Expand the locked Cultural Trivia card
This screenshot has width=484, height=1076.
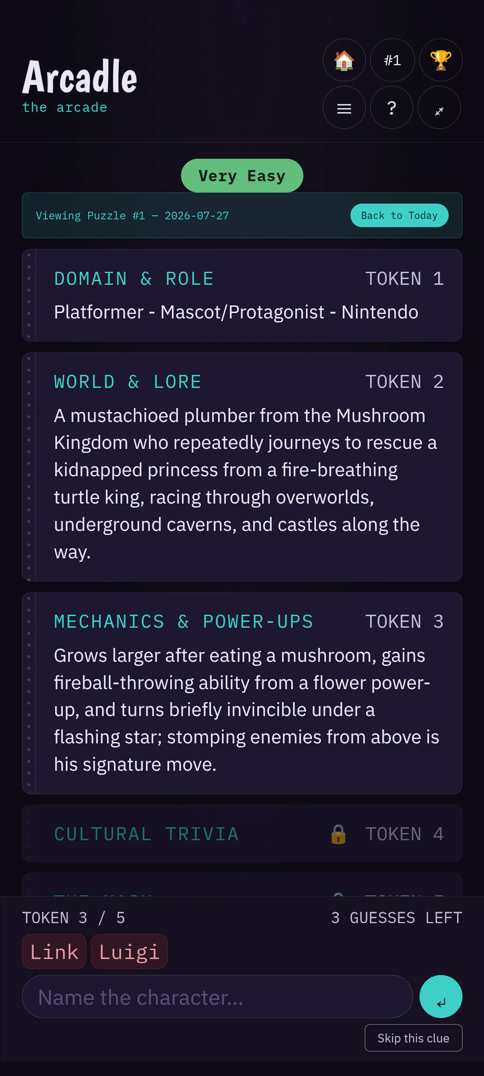point(242,834)
